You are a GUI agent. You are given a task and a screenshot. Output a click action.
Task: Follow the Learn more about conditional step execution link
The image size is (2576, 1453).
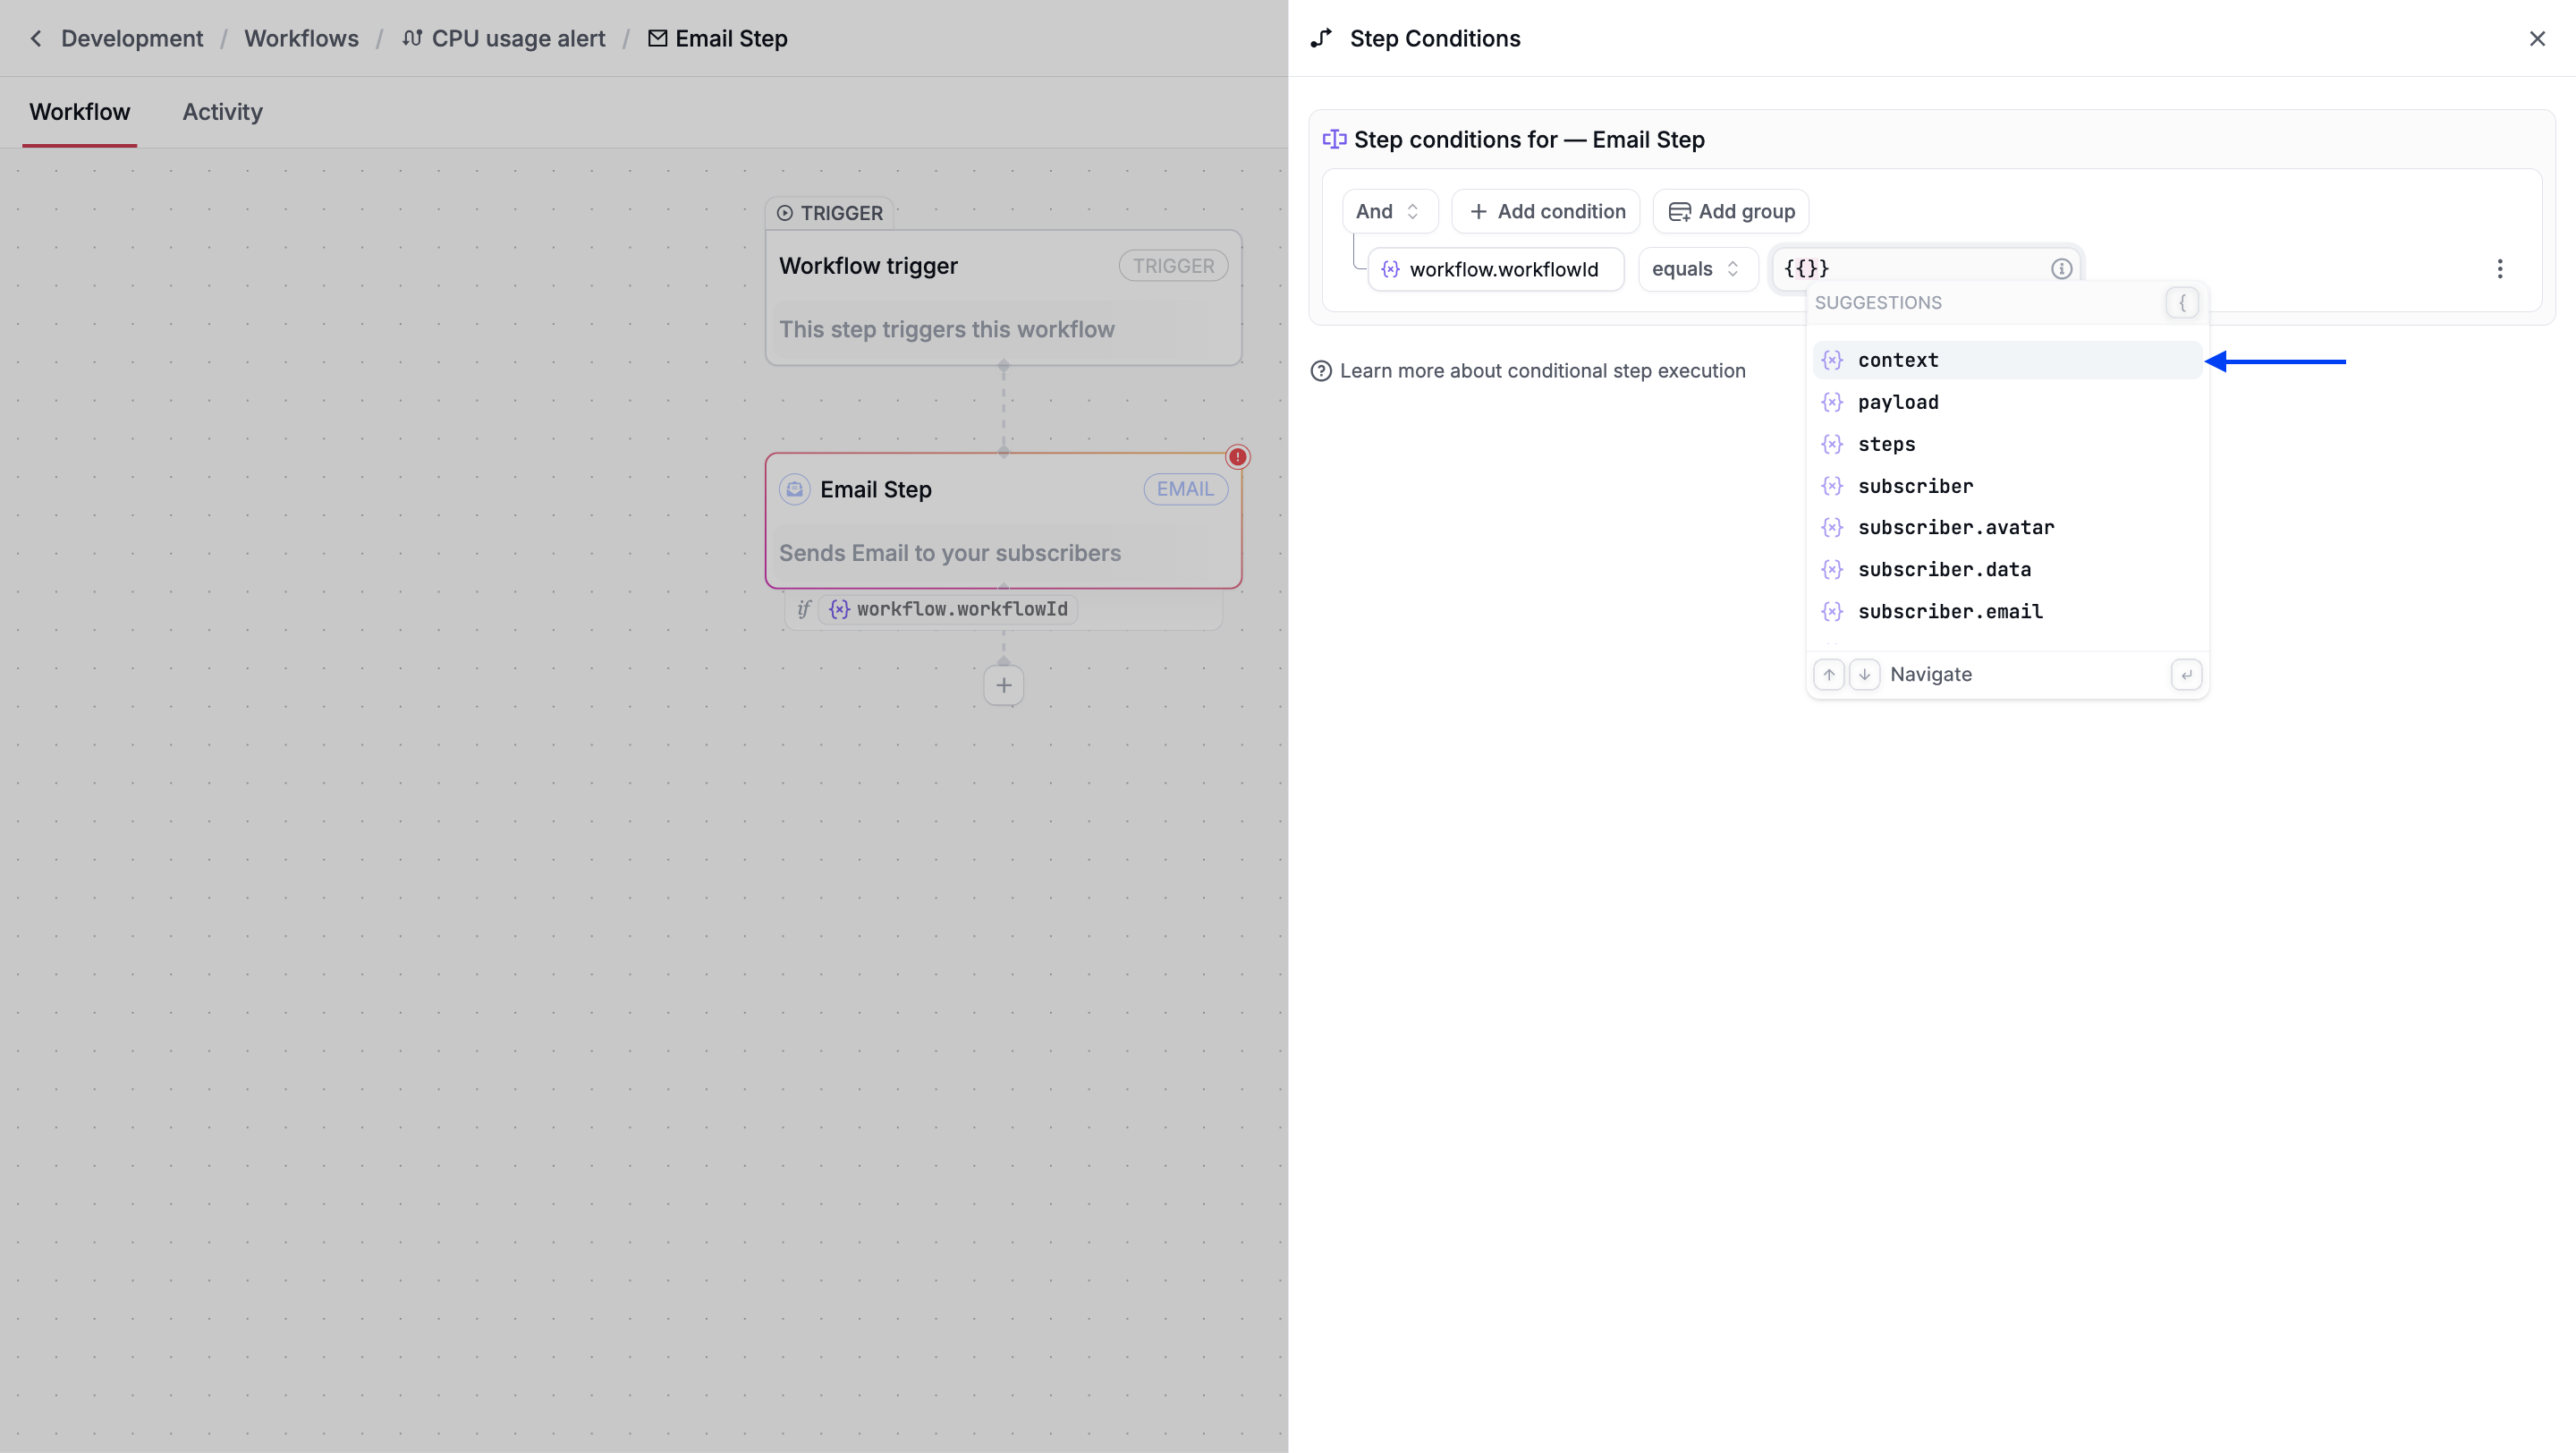click(x=1543, y=370)
